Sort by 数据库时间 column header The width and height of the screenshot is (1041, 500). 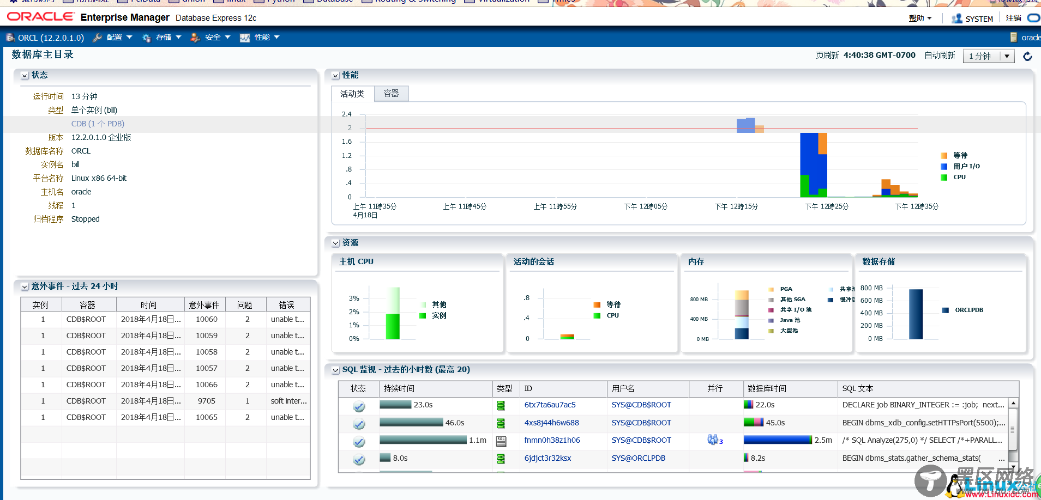coord(790,388)
